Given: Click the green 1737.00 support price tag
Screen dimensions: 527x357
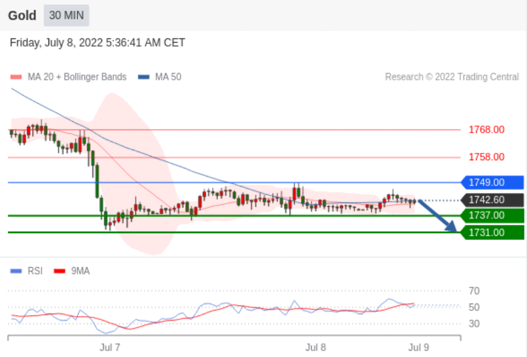Looking at the screenshot, I should 492,216.
